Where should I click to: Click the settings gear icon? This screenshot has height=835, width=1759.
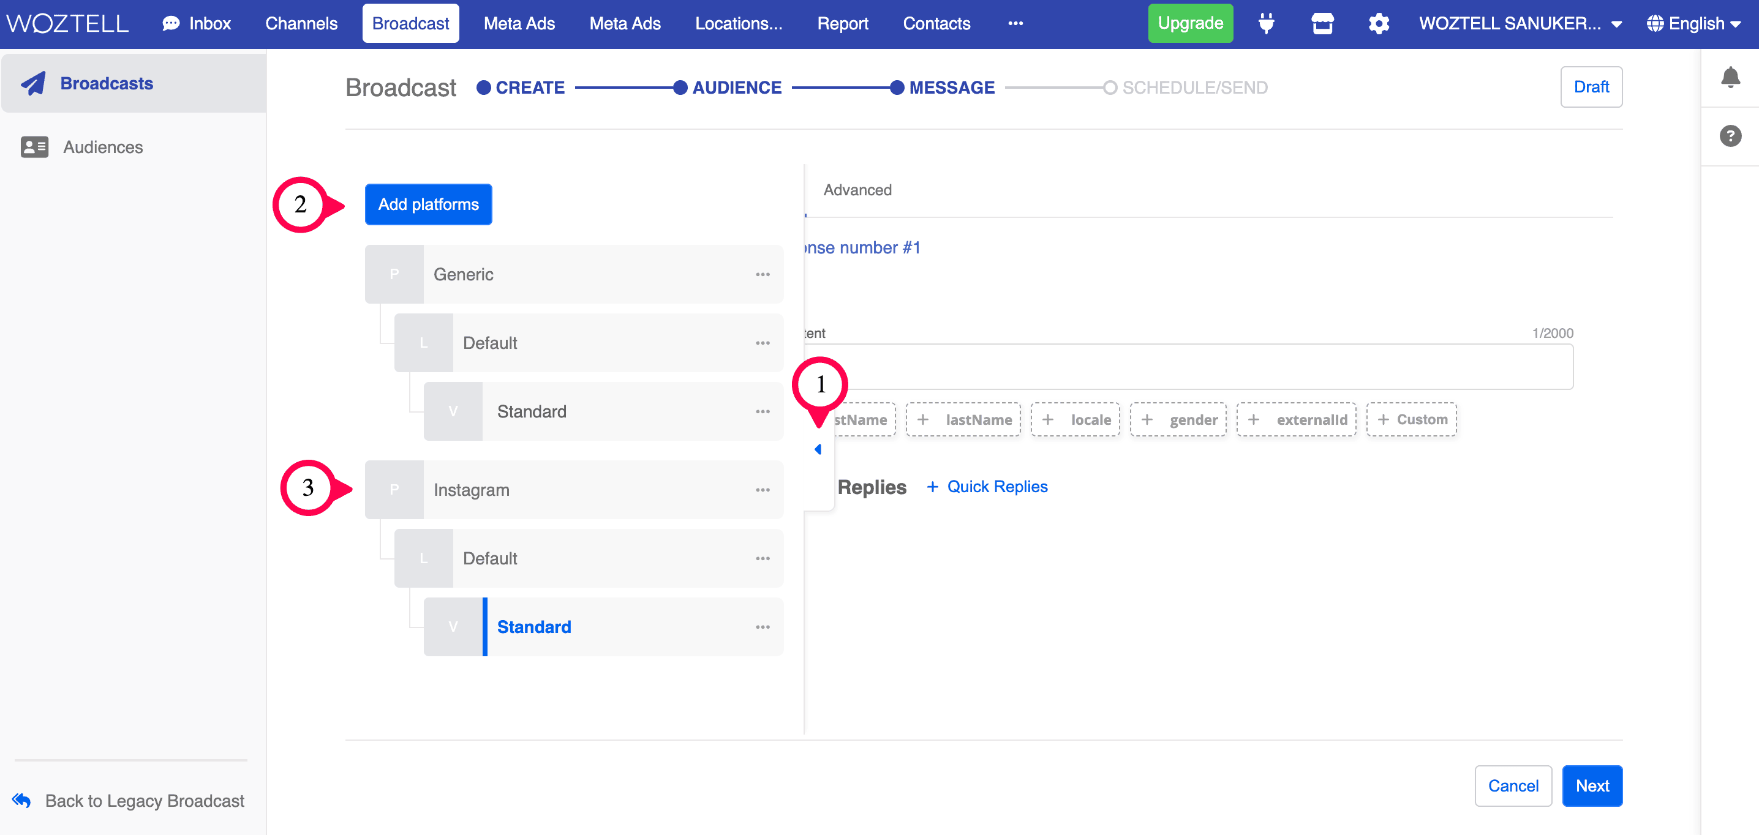1379,24
